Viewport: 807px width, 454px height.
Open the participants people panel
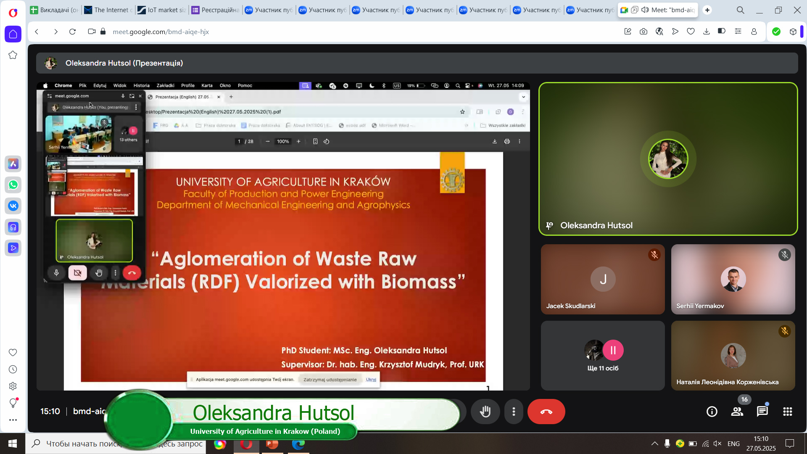point(737,412)
